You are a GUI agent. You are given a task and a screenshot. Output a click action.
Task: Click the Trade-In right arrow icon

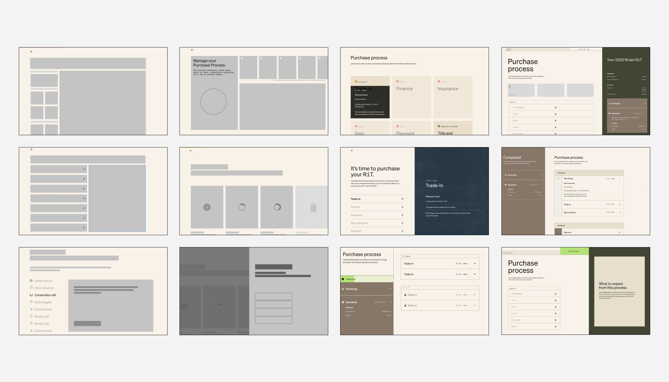[402, 199]
